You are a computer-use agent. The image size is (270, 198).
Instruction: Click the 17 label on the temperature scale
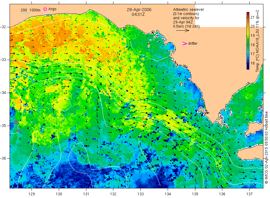click(252, 54)
